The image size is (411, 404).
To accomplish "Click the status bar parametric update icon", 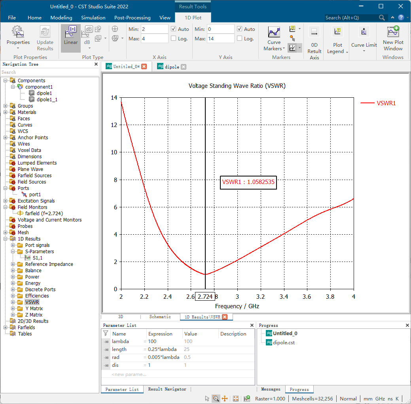I will click(x=247, y=398).
